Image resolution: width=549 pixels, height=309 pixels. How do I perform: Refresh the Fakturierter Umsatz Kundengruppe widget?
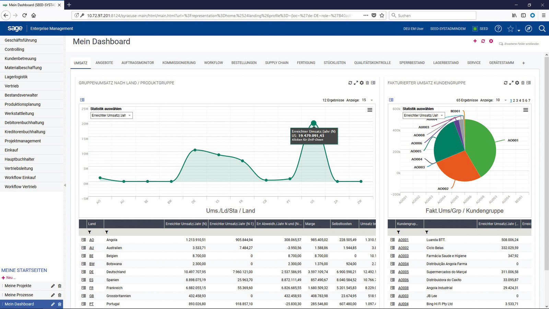505,83
